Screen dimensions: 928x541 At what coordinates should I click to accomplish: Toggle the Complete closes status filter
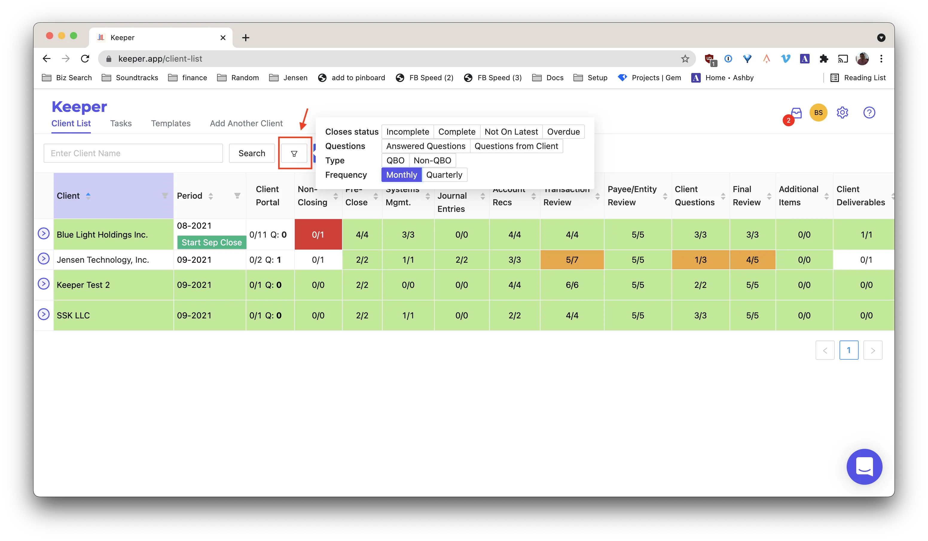[457, 132]
